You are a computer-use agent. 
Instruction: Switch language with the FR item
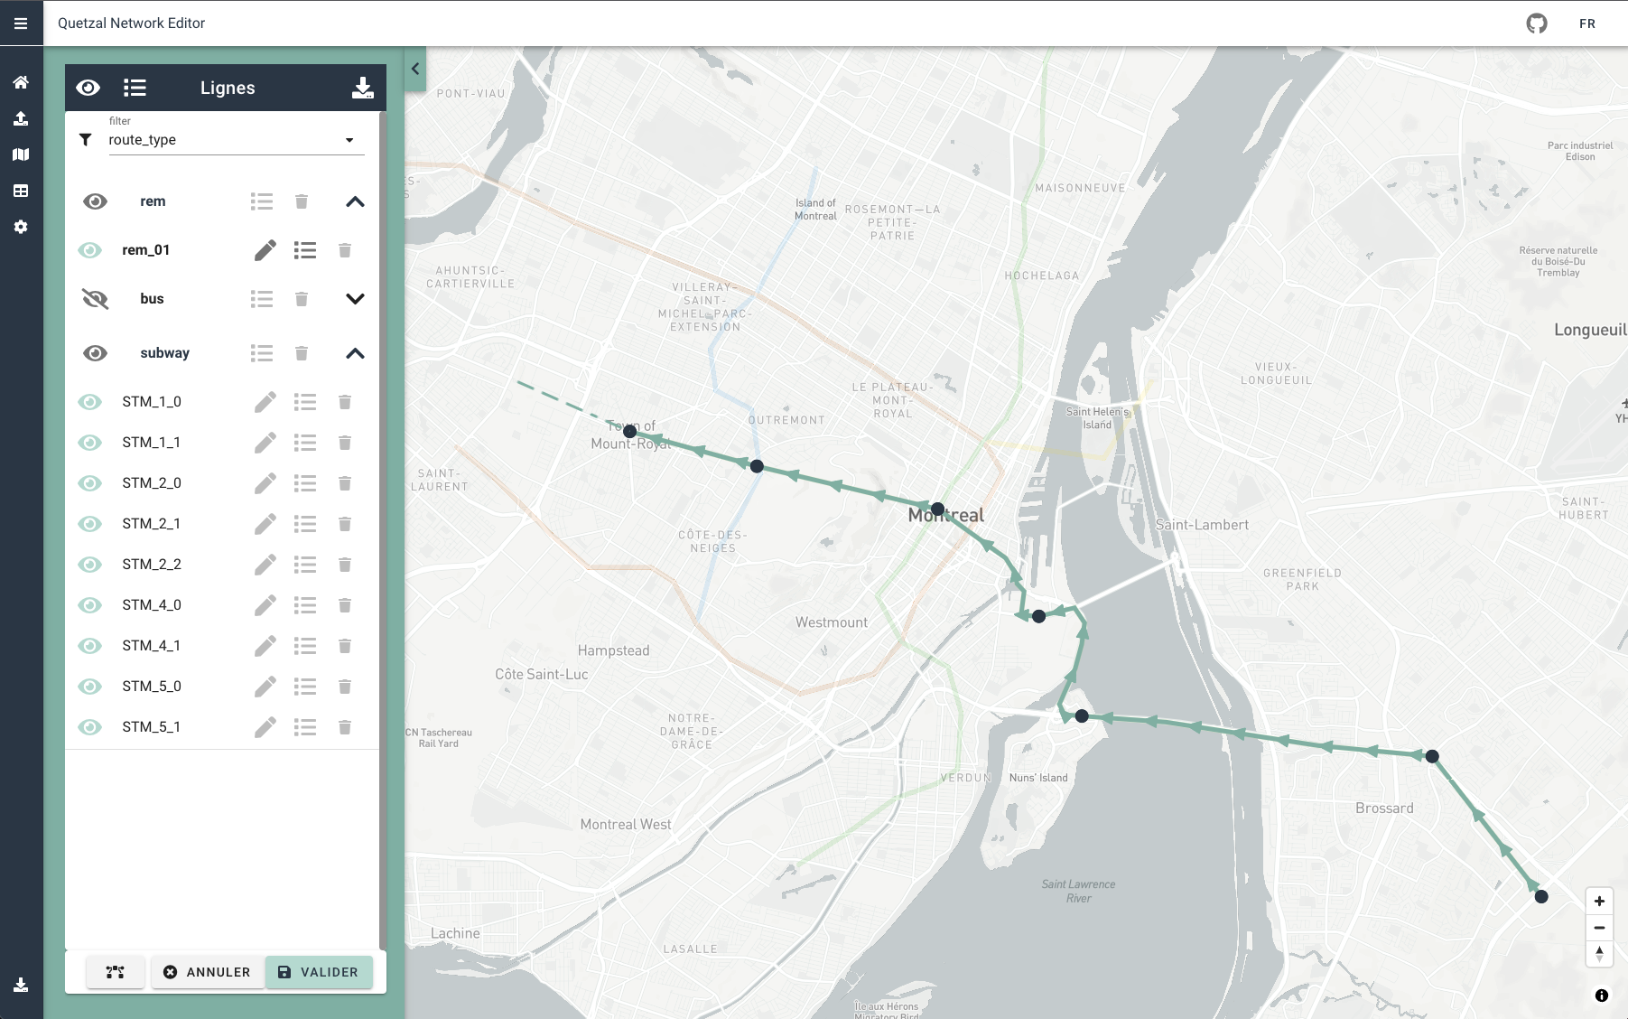tap(1587, 23)
